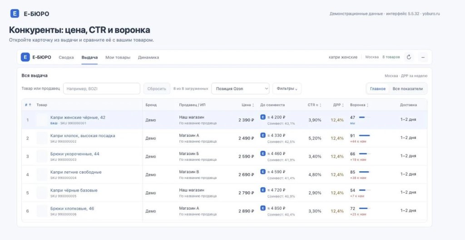Click the Соинвест: 43,1% text

click(x=281, y=124)
